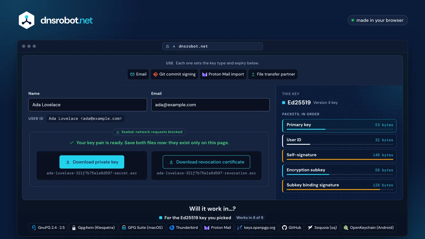Click the Proton Mail icon on the import preset
The width and height of the screenshot is (425, 239).
coord(205,74)
